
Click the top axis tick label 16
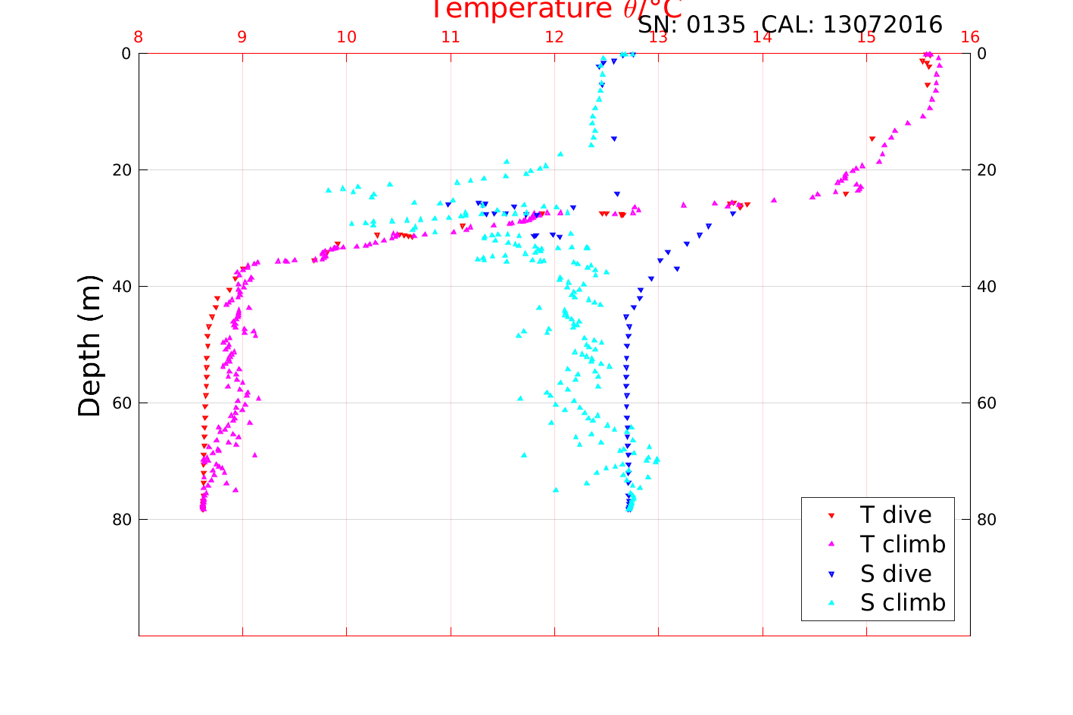coord(970,38)
